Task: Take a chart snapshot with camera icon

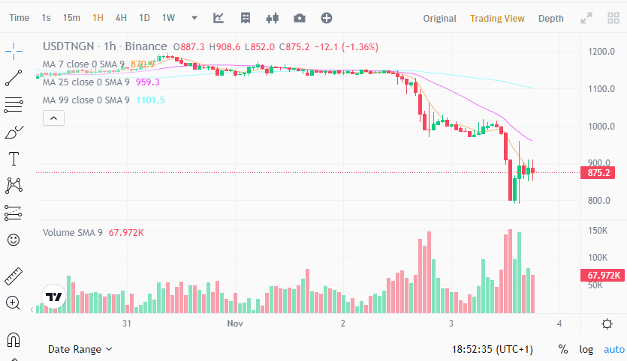Action: (x=300, y=18)
